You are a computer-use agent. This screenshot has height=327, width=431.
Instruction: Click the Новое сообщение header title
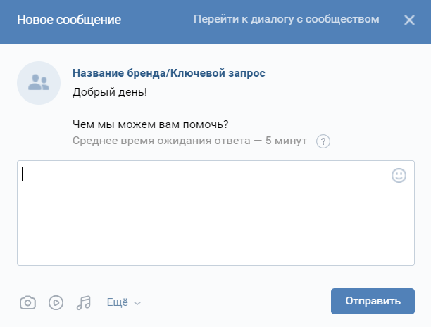tap(69, 20)
